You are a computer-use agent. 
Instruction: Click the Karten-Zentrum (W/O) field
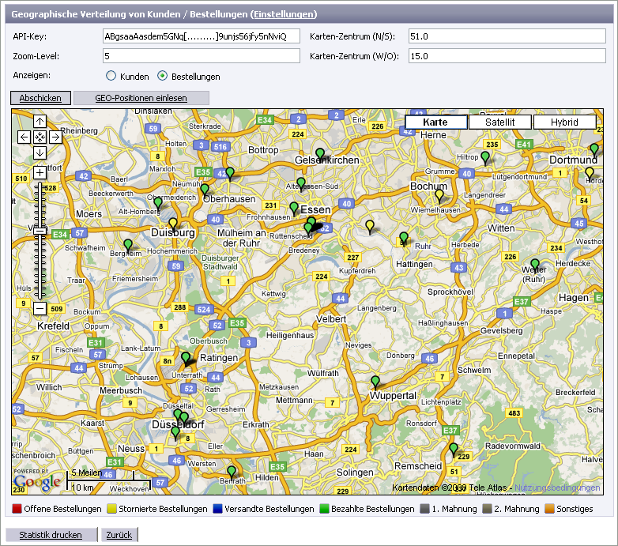click(x=507, y=56)
